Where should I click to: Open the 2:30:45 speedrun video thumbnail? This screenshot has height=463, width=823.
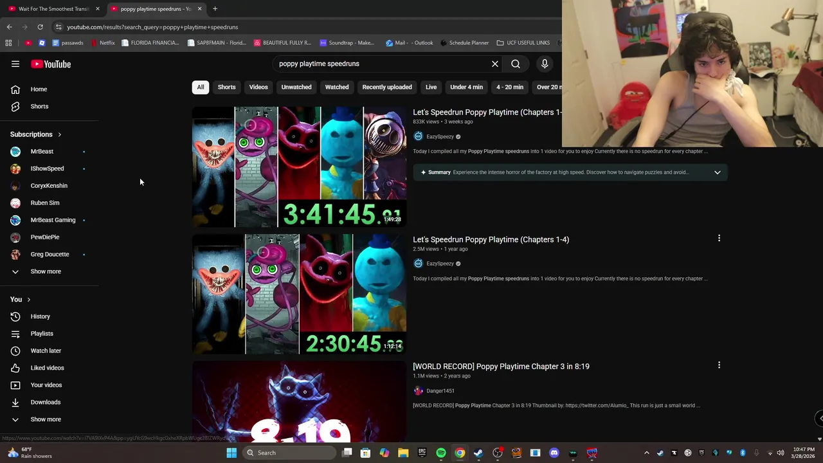pos(299,294)
